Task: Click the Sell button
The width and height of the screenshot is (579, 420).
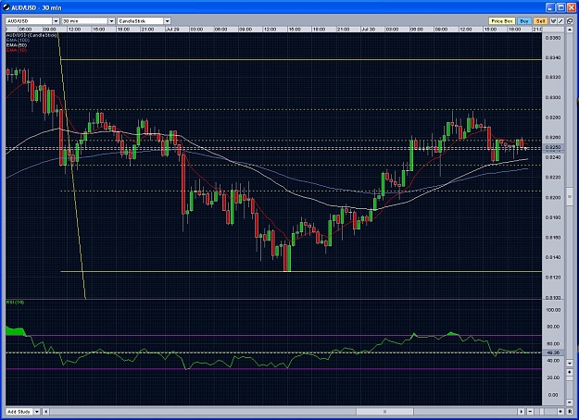Action: [541, 21]
